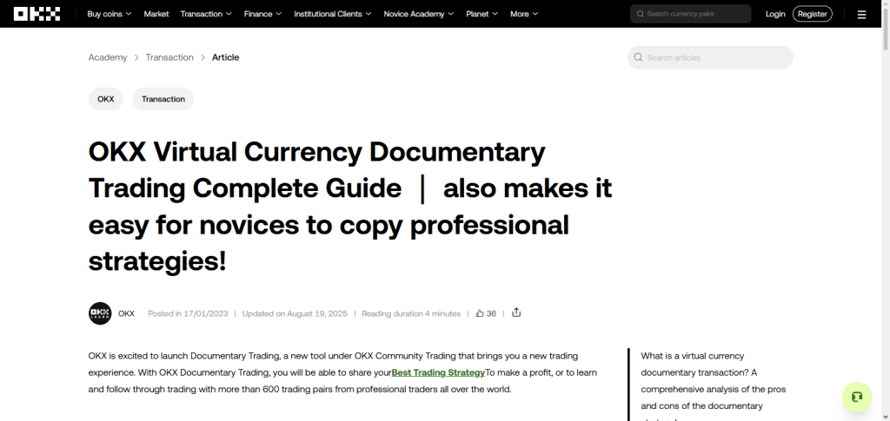Image resolution: width=890 pixels, height=421 pixels.
Task: Expand the Buy coins dropdown
Action: click(110, 14)
